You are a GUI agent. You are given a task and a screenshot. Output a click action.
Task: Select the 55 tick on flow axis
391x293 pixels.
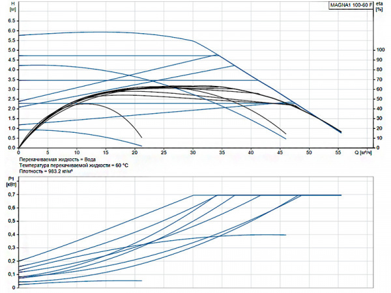point(338,154)
